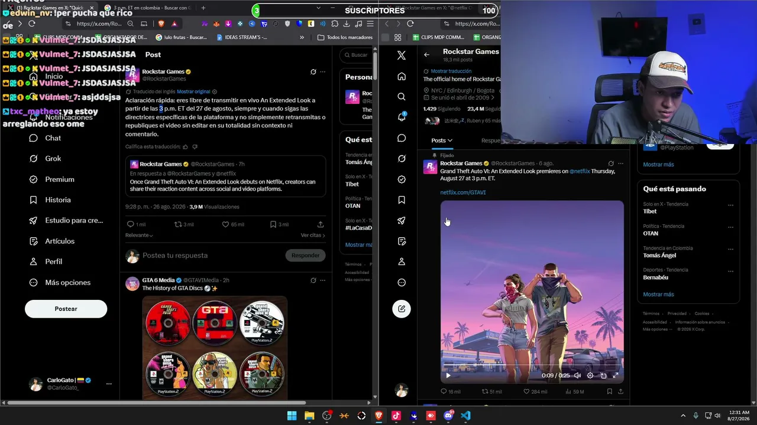Screen dimensions: 757x425
Task: Open more options for the Bernabéu trend
Action: point(730,272)
